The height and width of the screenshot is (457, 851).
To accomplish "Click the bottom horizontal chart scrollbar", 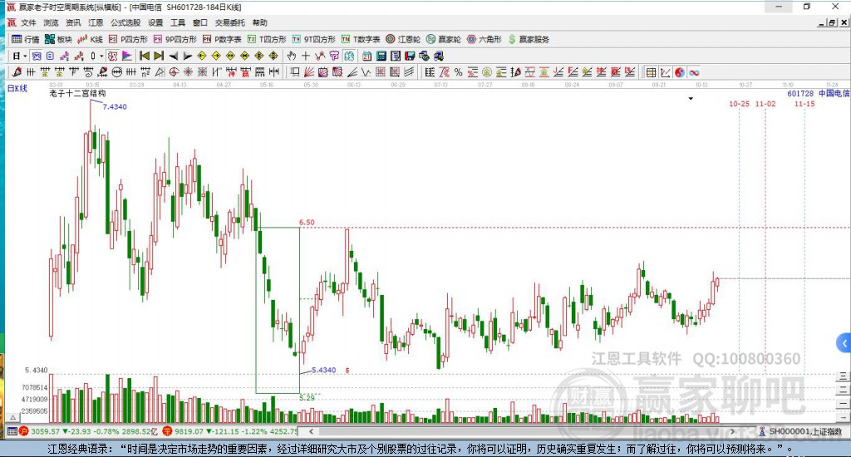I will pos(522,431).
